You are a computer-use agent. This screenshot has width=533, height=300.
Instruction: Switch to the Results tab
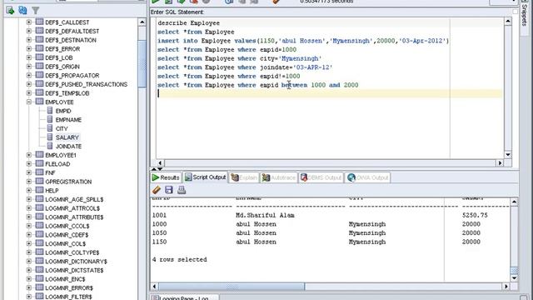(x=166, y=177)
